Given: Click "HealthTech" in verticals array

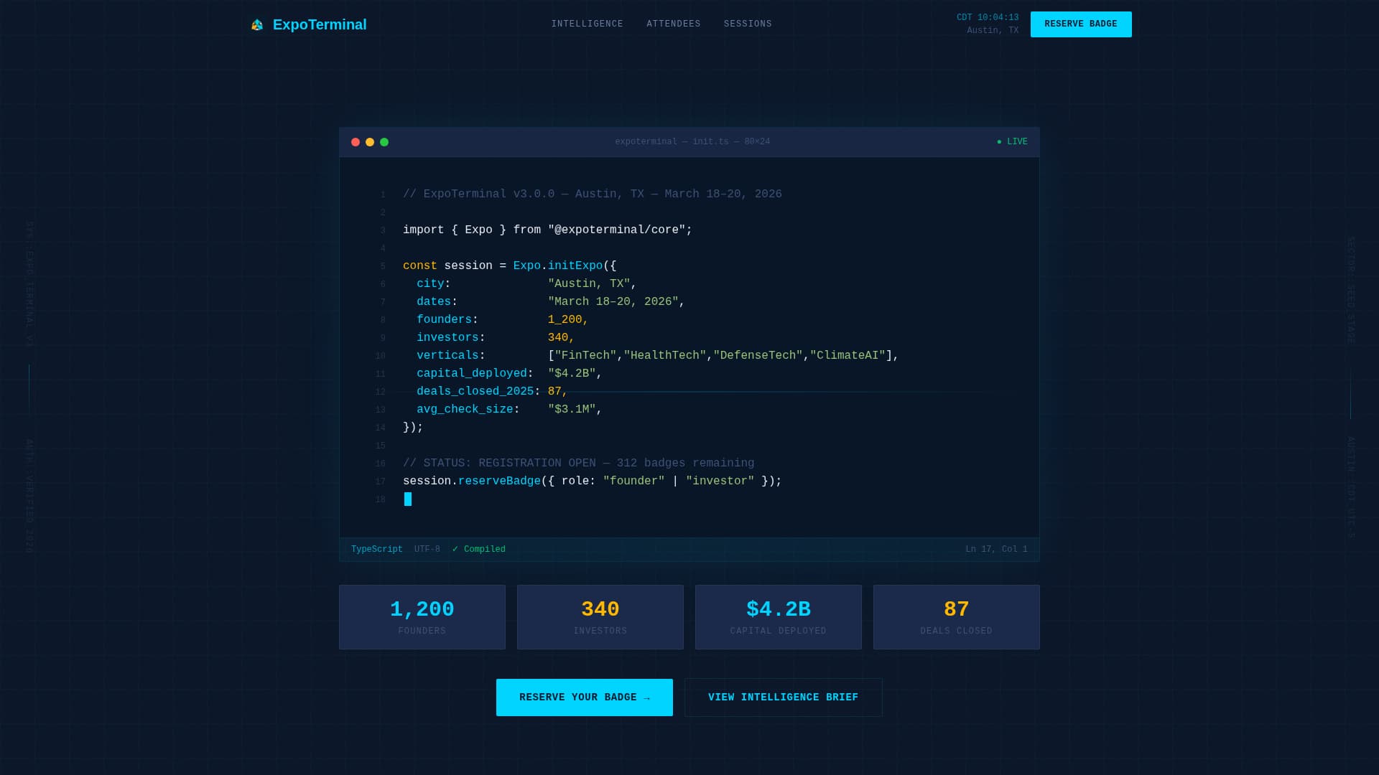Looking at the screenshot, I should point(665,356).
